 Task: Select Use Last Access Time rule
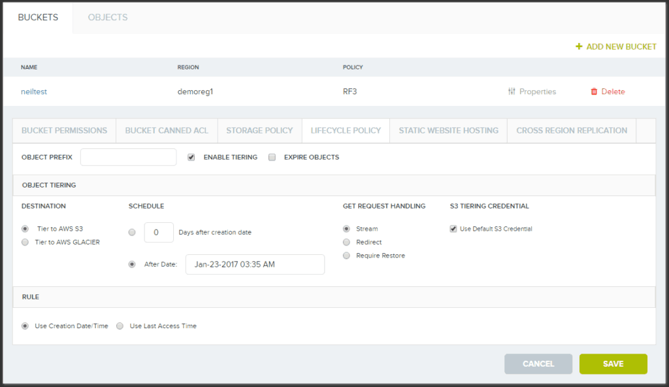[120, 326]
